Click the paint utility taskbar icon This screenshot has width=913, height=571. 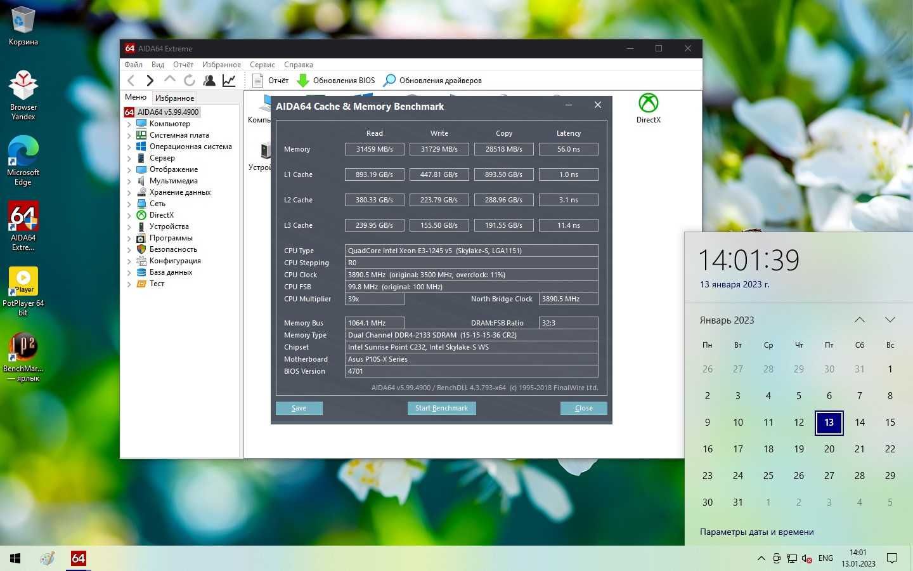pos(48,558)
